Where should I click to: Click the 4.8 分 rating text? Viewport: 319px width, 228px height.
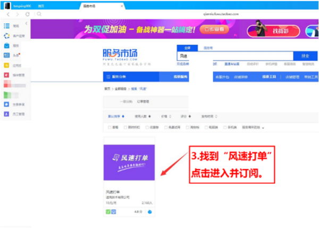pos(138,212)
